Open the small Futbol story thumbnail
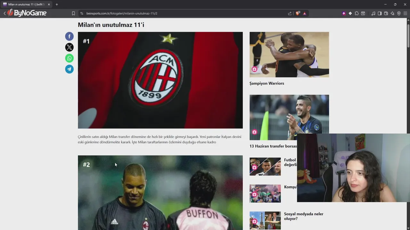 265,166
